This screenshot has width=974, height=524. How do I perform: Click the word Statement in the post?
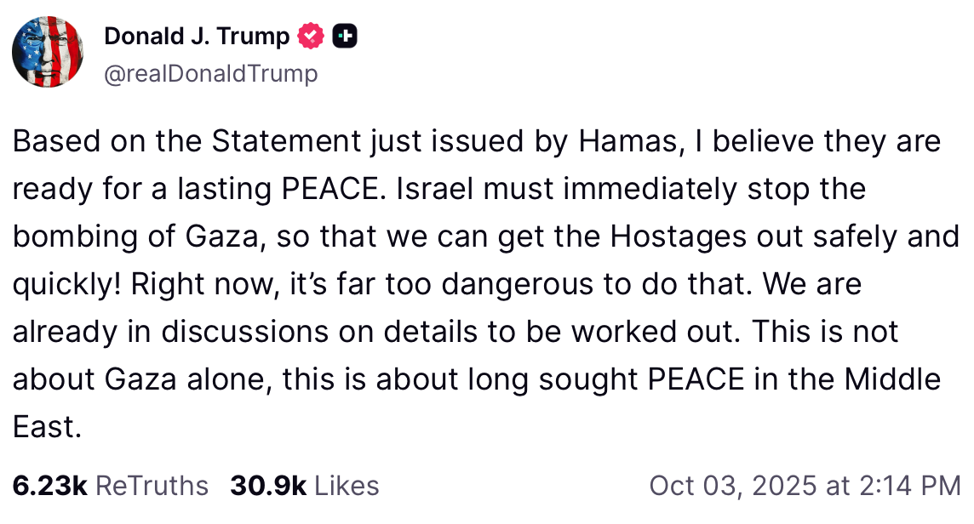275,141
